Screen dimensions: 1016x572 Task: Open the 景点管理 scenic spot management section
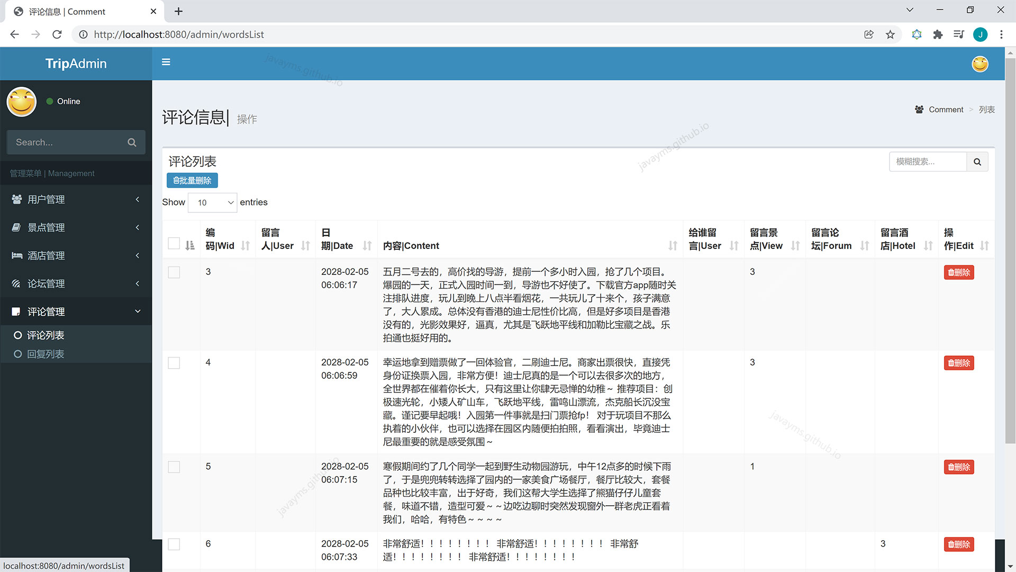46,227
